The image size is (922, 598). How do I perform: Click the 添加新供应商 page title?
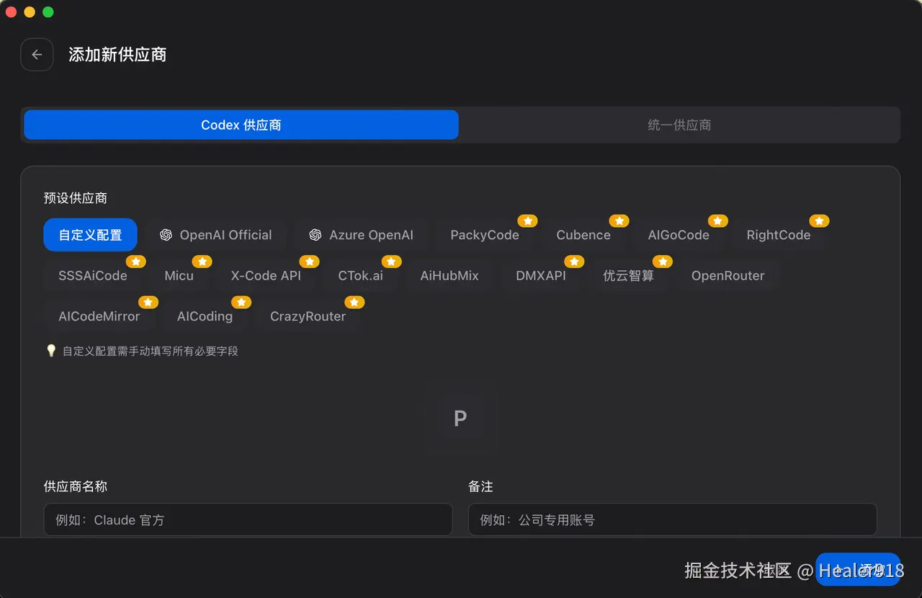118,55
